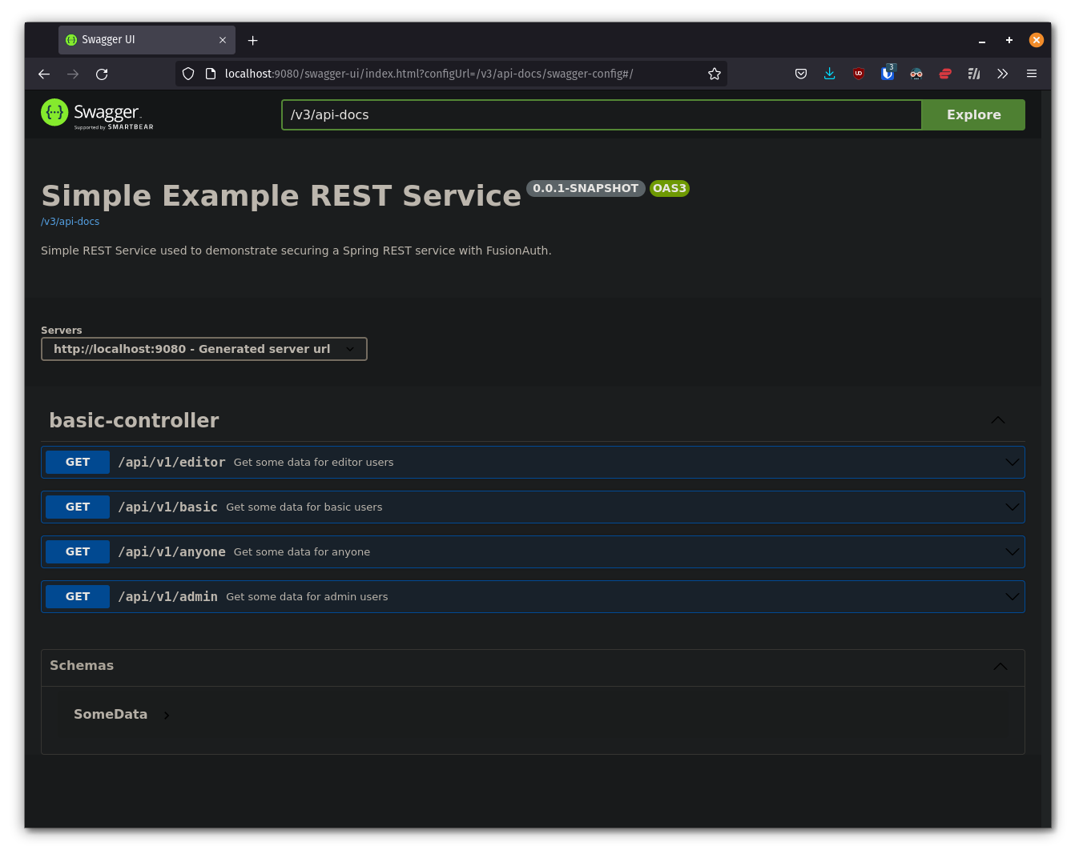Open the tracking protection shield icon

click(x=188, y=74)
